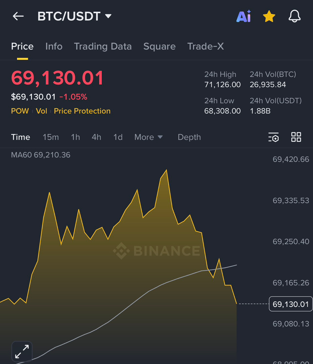Viewport: 313px width, 364px height.
Task: Open the AI assistant icon
Action: (243, 16)
